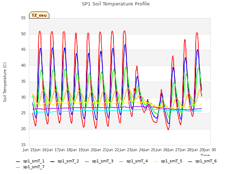This screenshot has width=232, height=174.
Task: Click the sp1_smT_3 legend entry
Action: click(x=99, y=161)
